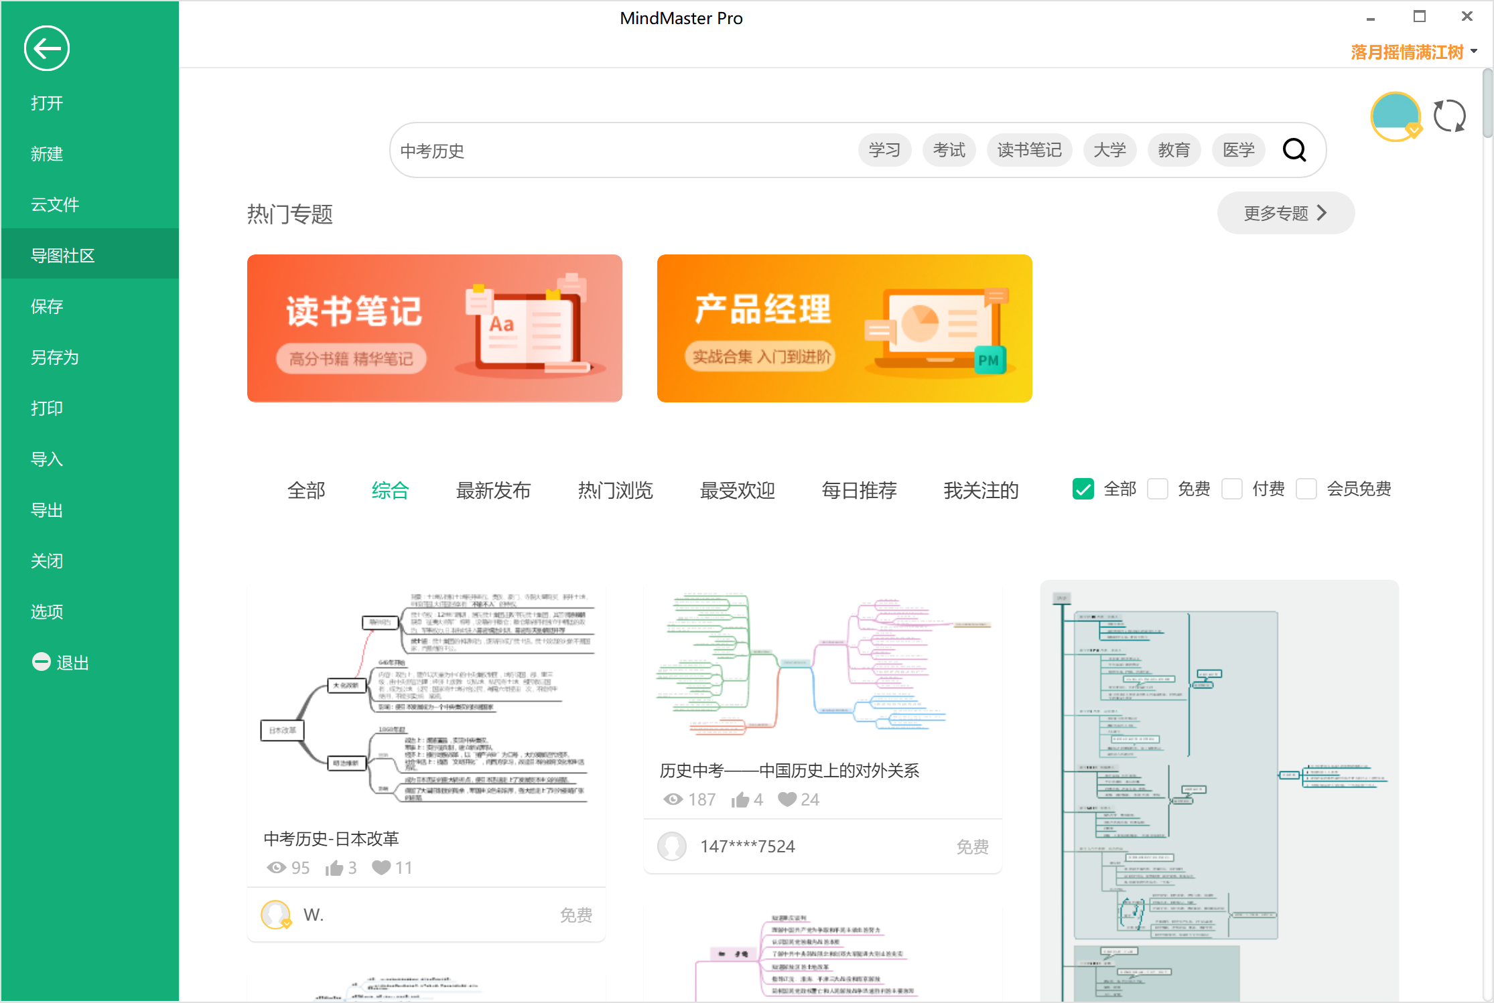Click the search magnifier icon
The image size is (1494, 1003).
coord(1294,150)
